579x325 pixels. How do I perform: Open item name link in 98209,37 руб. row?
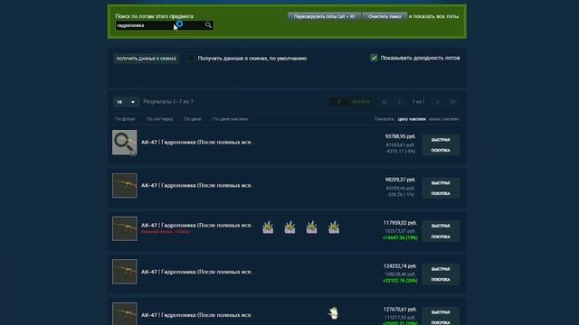(x=197, y=185)
